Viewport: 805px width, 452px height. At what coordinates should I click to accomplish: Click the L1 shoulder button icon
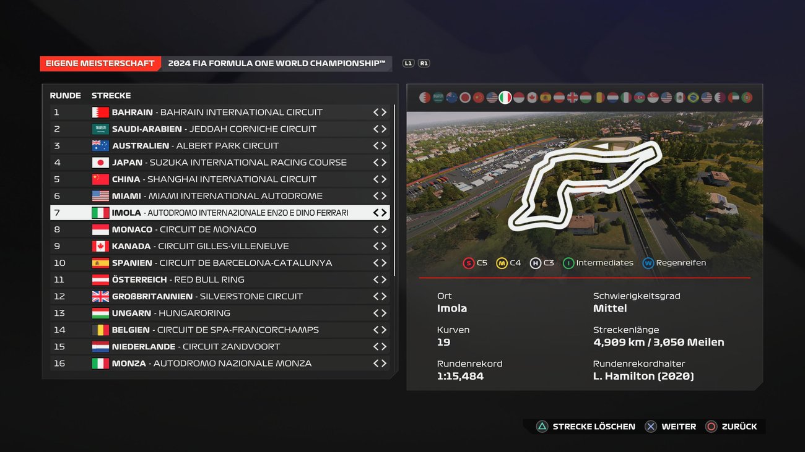pyautogui.click(x=408, y=63)
